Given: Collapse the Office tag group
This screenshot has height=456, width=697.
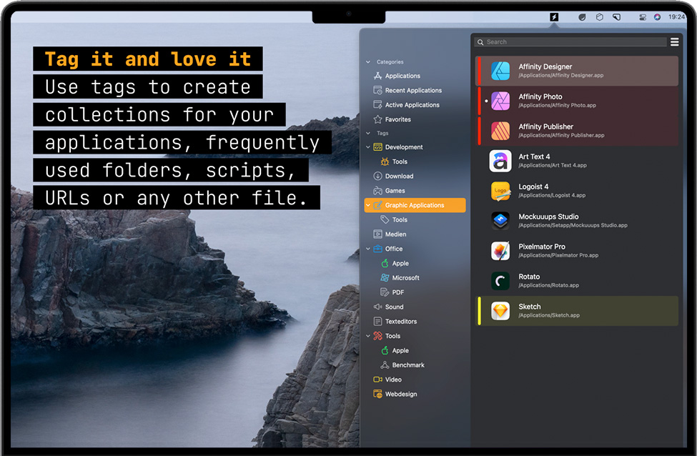Looking at the screenshot, I should click(369, 249).
